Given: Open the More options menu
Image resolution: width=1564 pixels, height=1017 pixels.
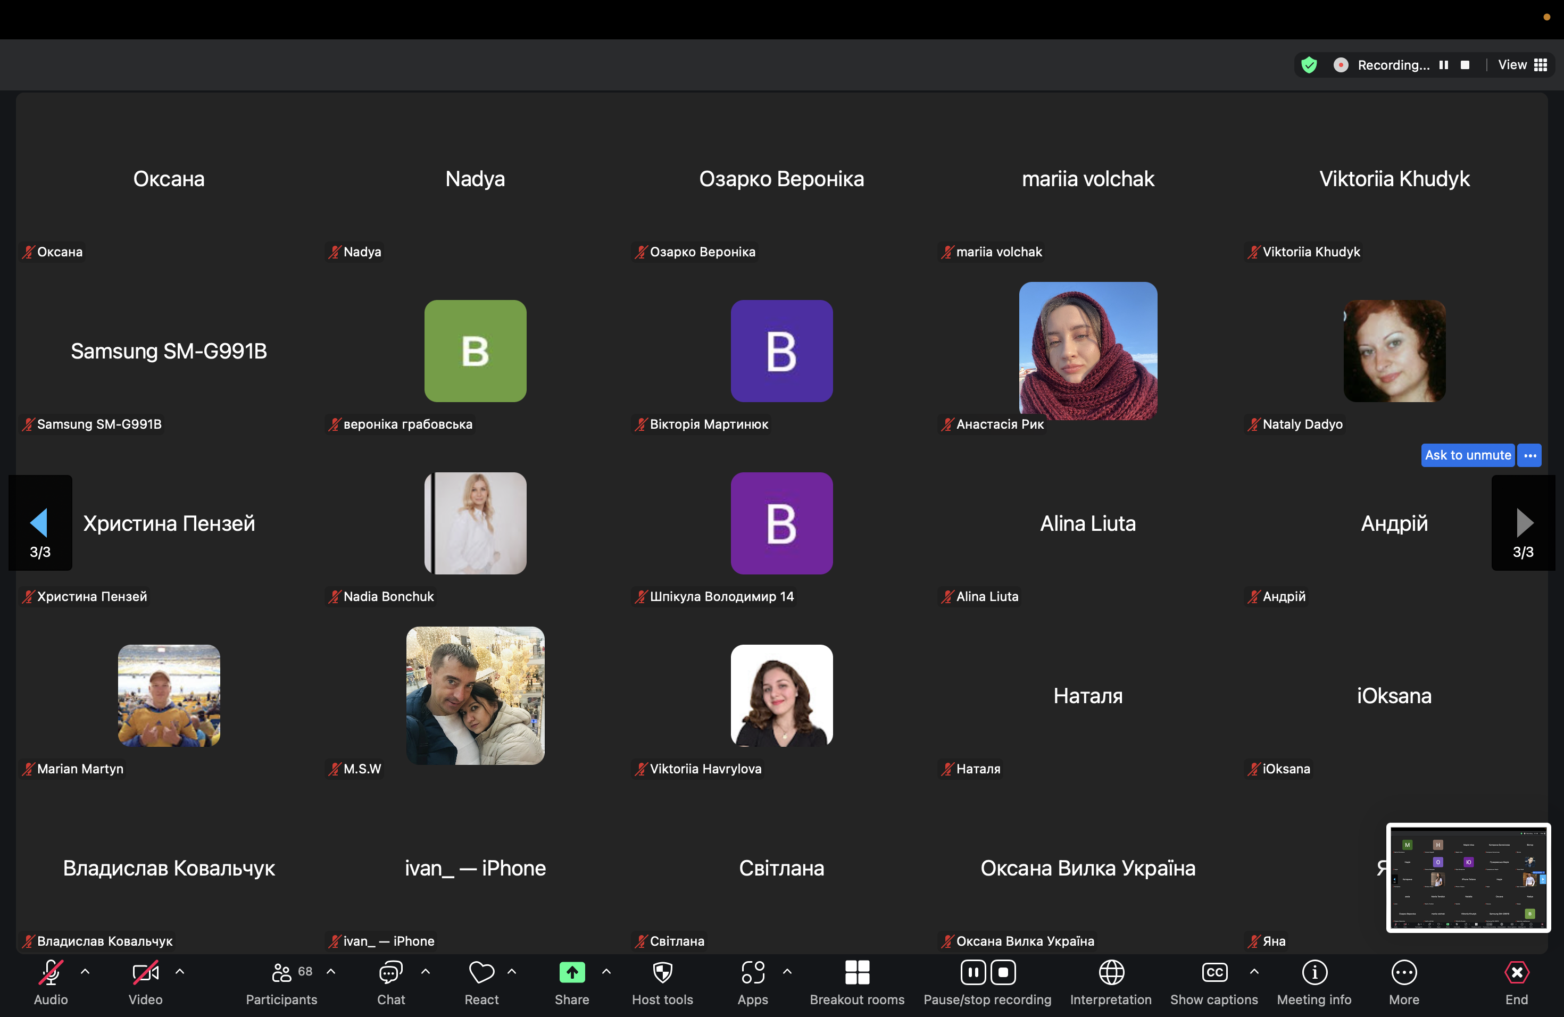Looking at the screenshot, I should [x=1404, y=972].
